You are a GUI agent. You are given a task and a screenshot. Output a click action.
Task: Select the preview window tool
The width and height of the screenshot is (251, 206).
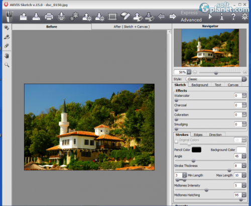[7, 28]
